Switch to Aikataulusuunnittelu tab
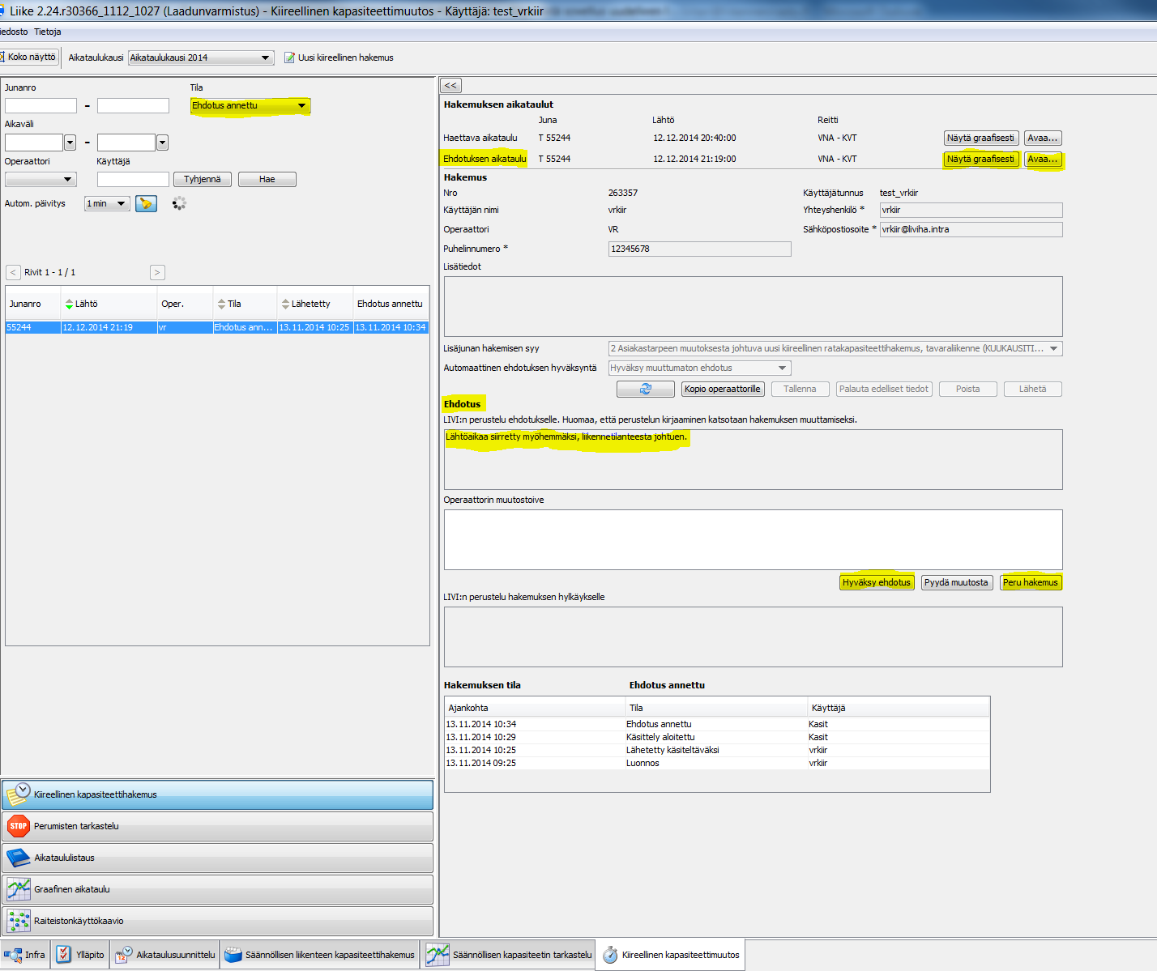Viewport: 1157px width, 971px height. point(165,955)
